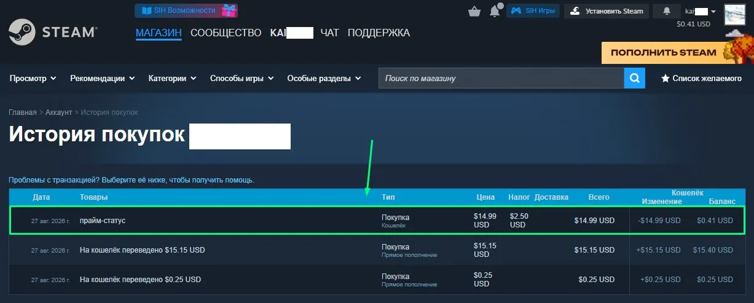Expand the Особые разделы dropdown
This screenshot has width=754, height=303.
pos(324,79)
